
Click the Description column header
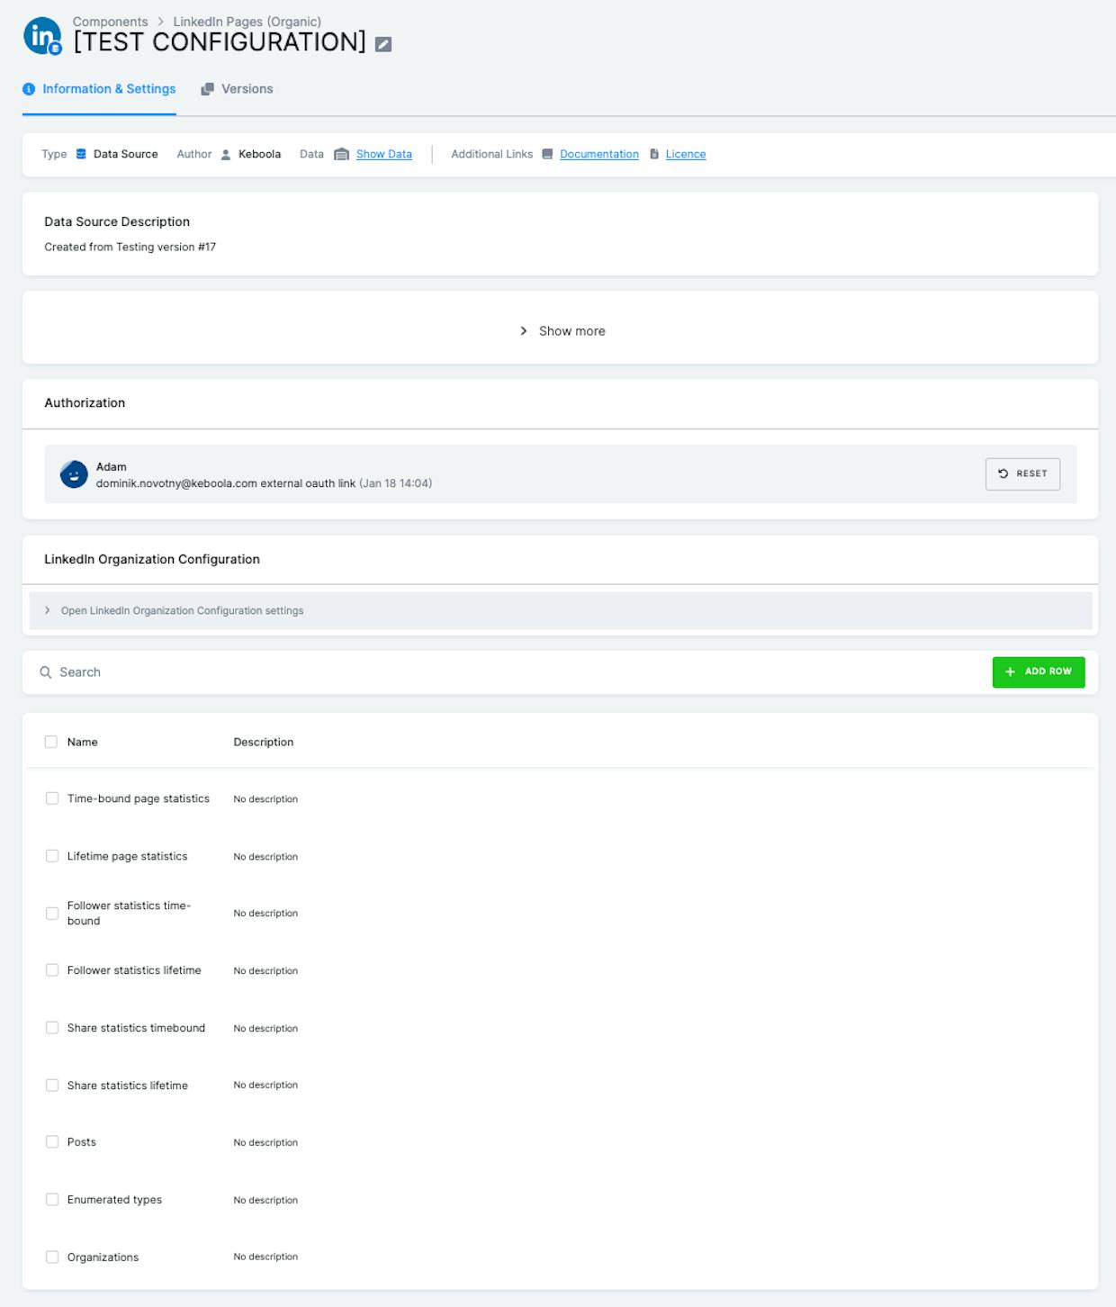pos(264,742)
